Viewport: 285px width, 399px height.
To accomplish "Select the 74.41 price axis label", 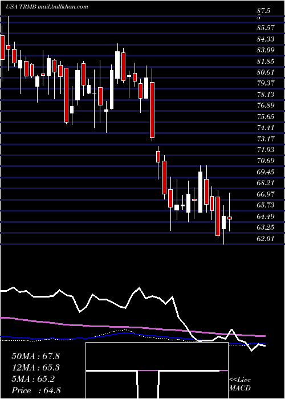I will tap(266, 128).
